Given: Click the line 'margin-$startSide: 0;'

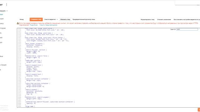Looking at the screenshot, I should [35, 86].
